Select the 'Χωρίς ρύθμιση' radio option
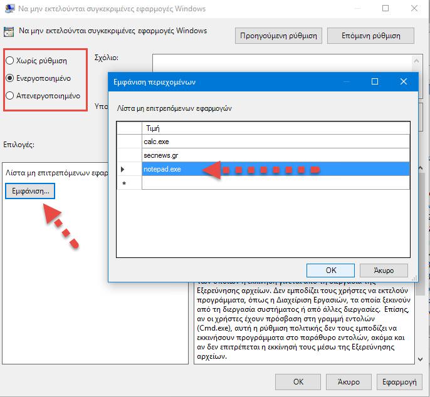The image size is (430, 397). [x=9, y=61]
